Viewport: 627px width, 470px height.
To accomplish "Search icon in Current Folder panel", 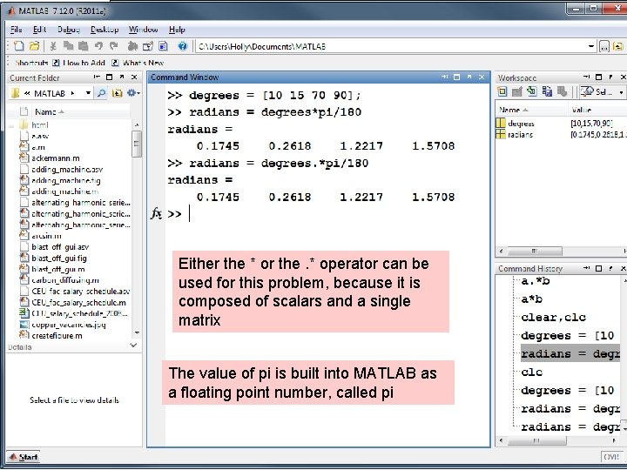I will tap(102, 93).
